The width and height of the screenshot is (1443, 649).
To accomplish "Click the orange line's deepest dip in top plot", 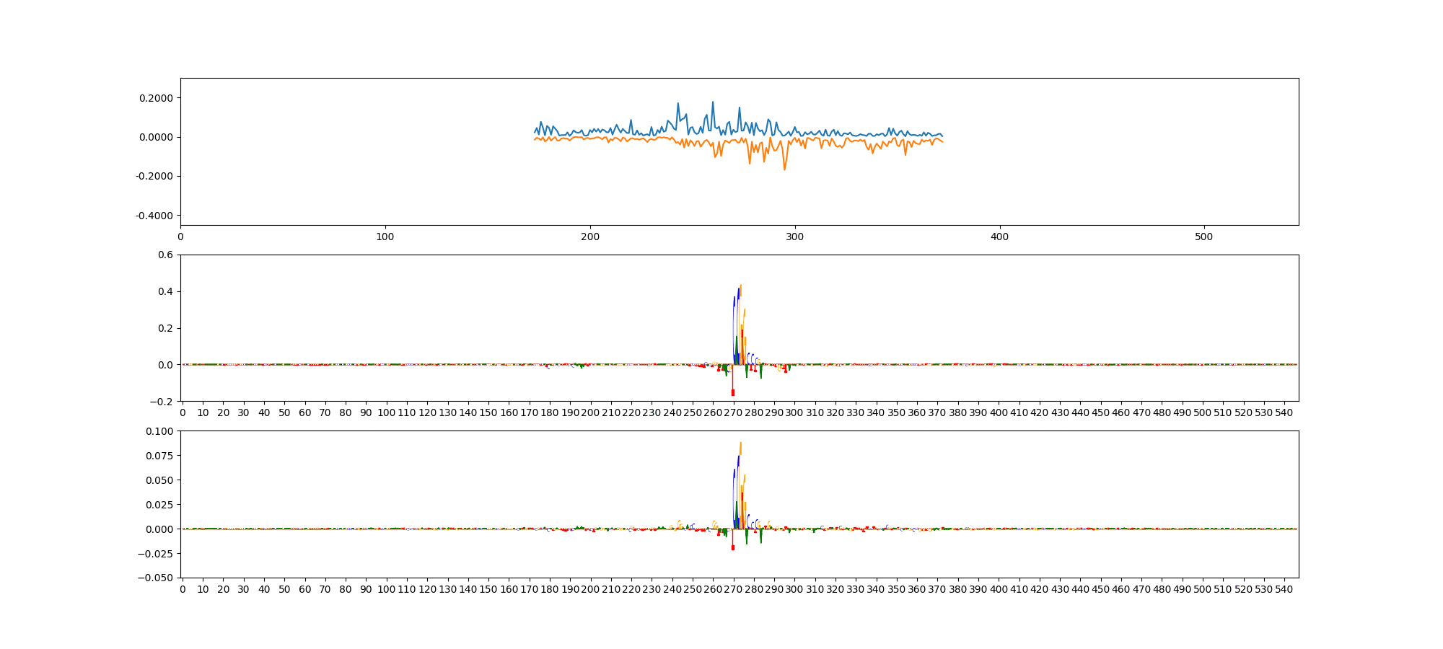I will (784, 169).
